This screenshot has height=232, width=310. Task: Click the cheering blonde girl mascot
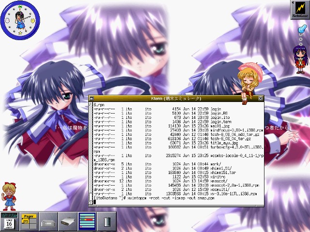coord(9,197)
